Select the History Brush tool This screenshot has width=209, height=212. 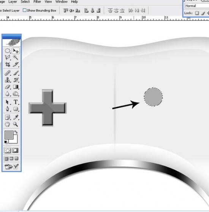16,80
